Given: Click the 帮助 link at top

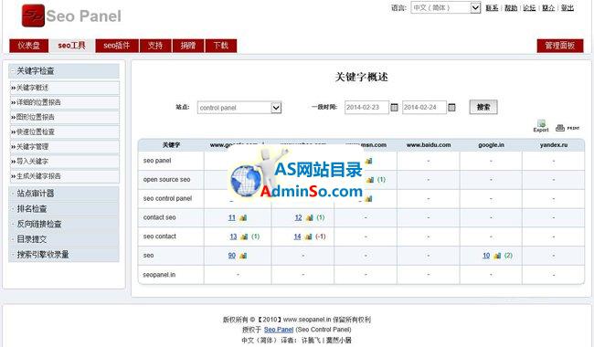Looking at the screenshot, I should point(511,7).
